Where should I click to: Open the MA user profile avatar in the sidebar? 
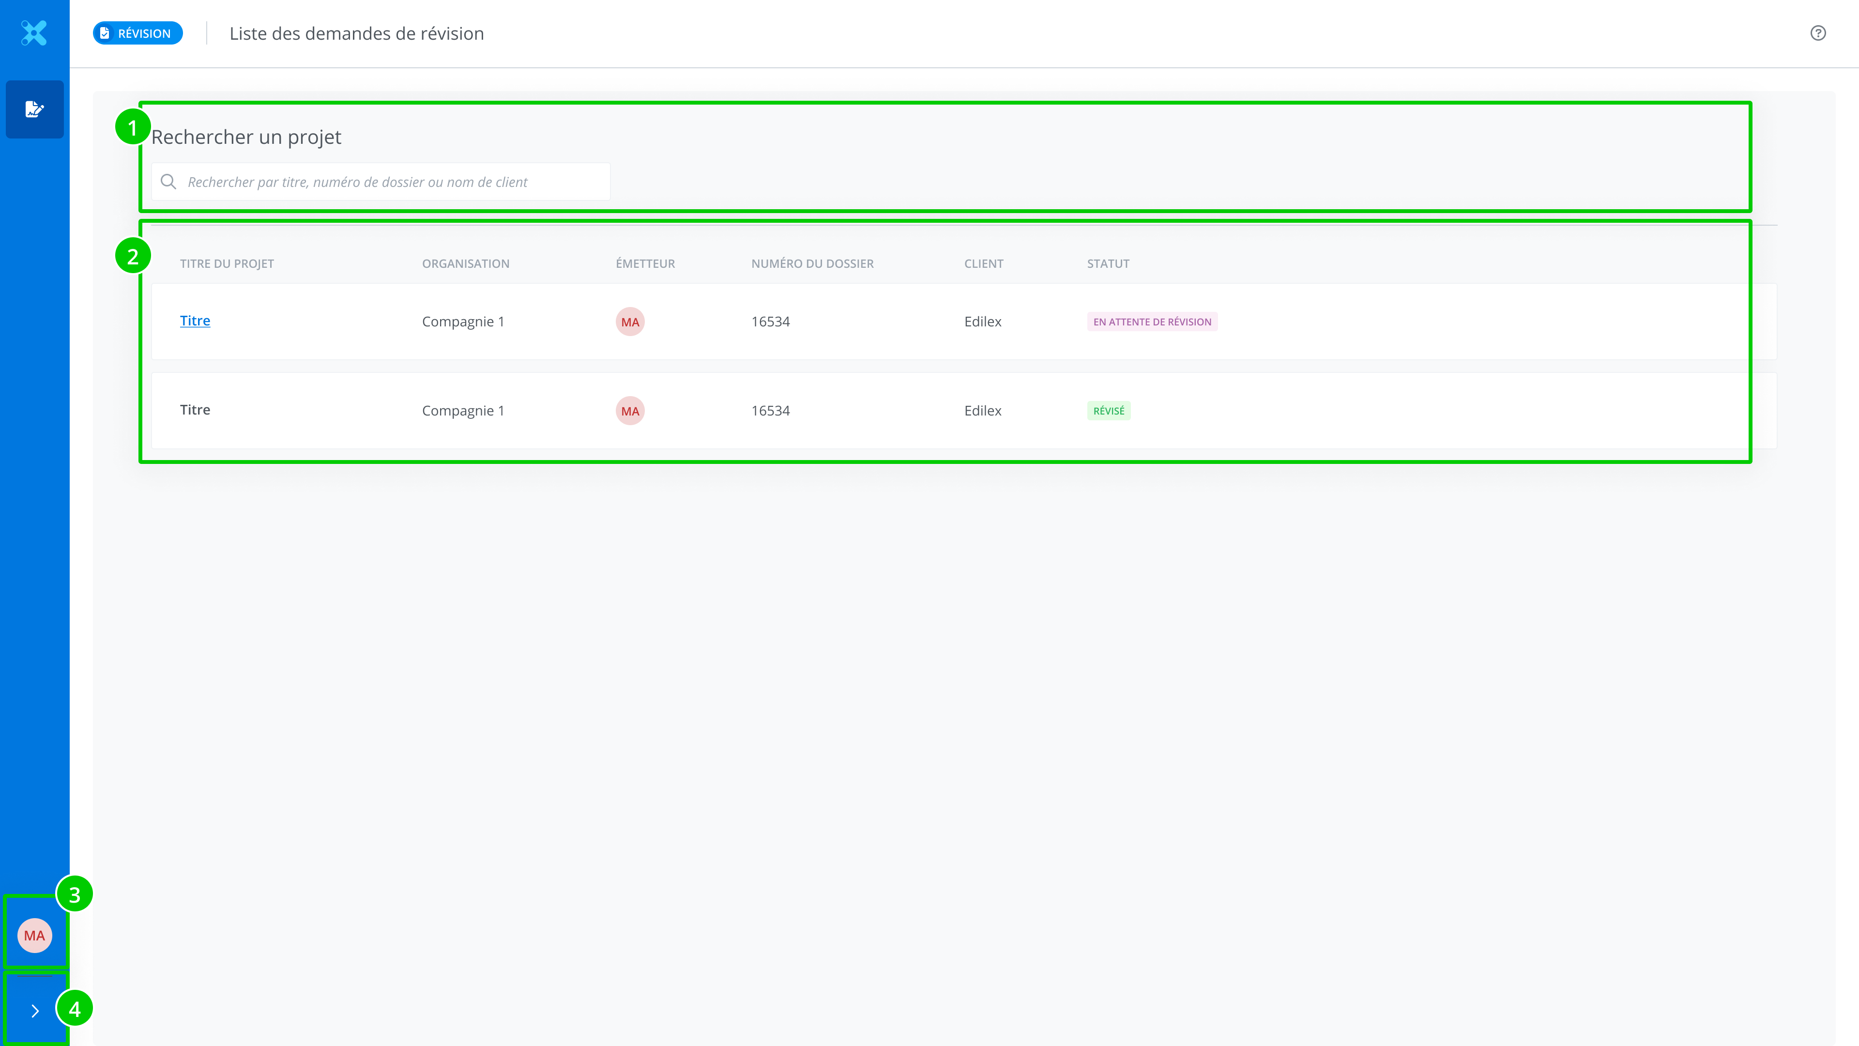point(35,936)
